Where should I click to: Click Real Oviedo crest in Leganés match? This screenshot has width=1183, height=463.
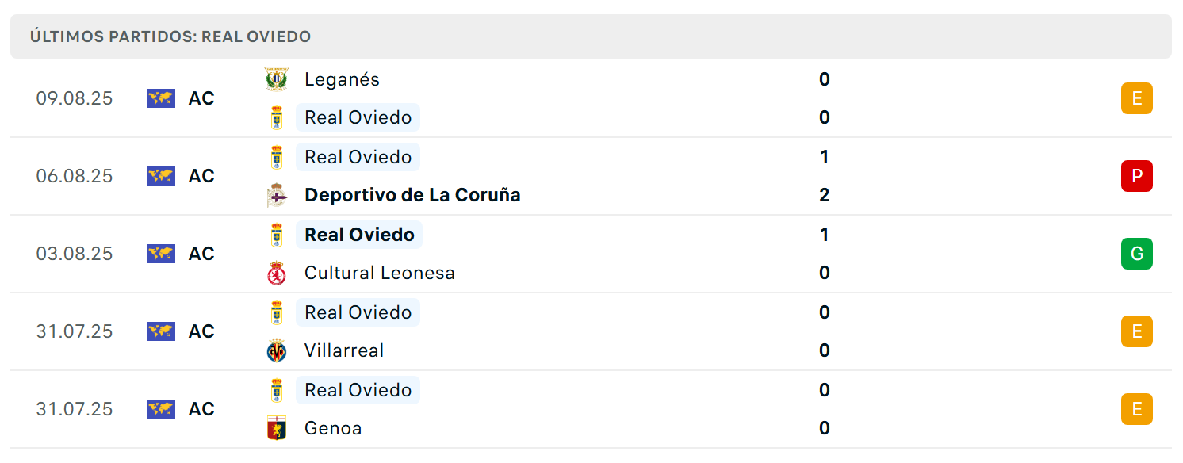(277, 117)
